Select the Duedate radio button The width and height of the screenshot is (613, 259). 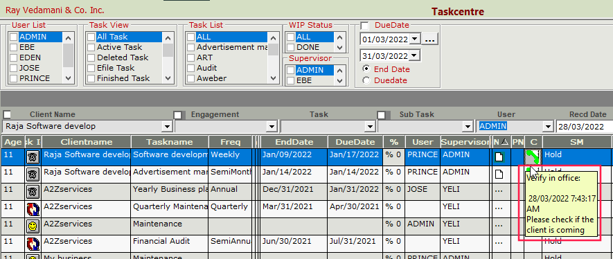pyautogui.click(x=366, y=80)
